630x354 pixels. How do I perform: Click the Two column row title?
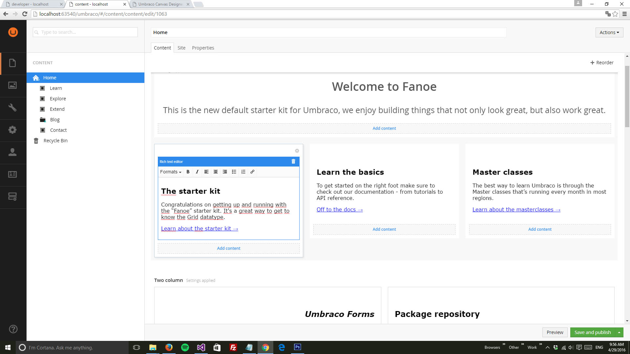169,280
